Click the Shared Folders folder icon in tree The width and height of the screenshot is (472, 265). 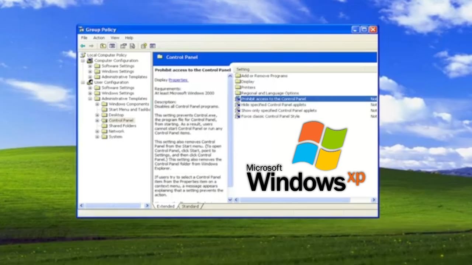tap(104, 126)
